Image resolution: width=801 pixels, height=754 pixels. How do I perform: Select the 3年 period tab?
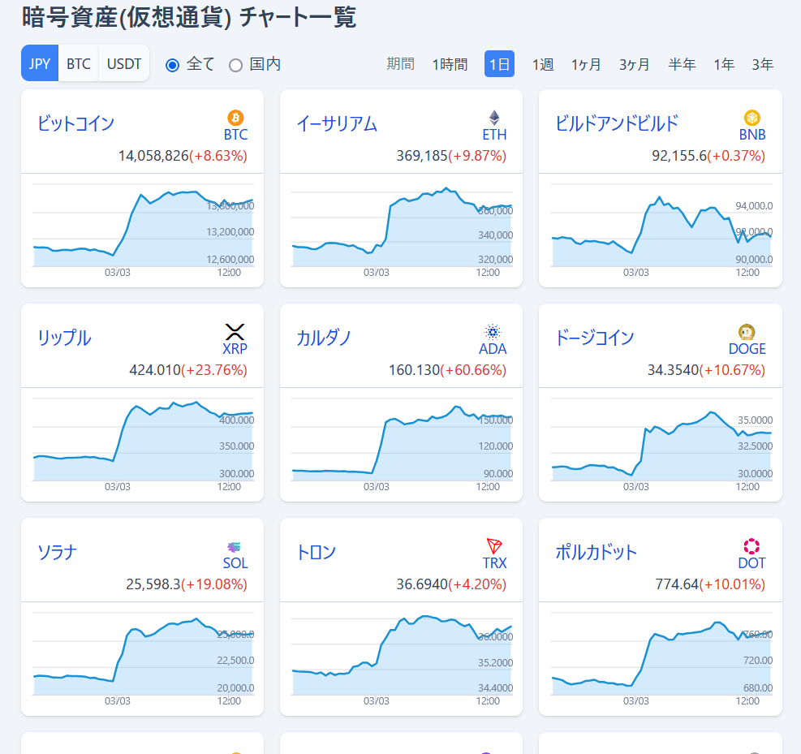[762, 63]
